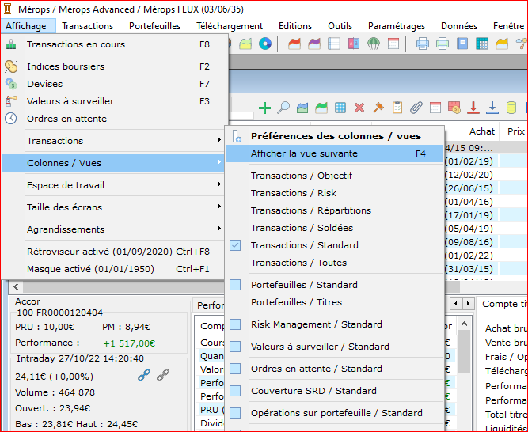This screenshot has width=528, height=432.
Task: Toggle Masque activé (01/01/1950)
Action: pyautogui.click(x=113, y=269)
